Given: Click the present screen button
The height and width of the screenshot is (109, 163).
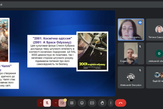Looking at the screenshot, I should [x=92, y=103].
